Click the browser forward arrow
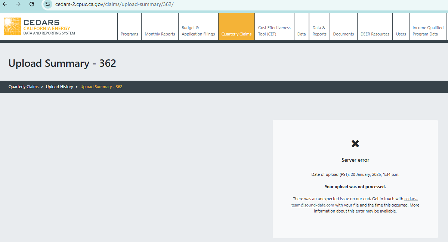 coord(18,4)
